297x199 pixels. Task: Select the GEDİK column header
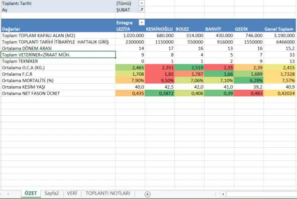(x=249, y=29)
